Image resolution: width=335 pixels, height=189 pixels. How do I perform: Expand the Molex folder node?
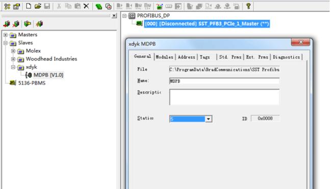(13, 51)
